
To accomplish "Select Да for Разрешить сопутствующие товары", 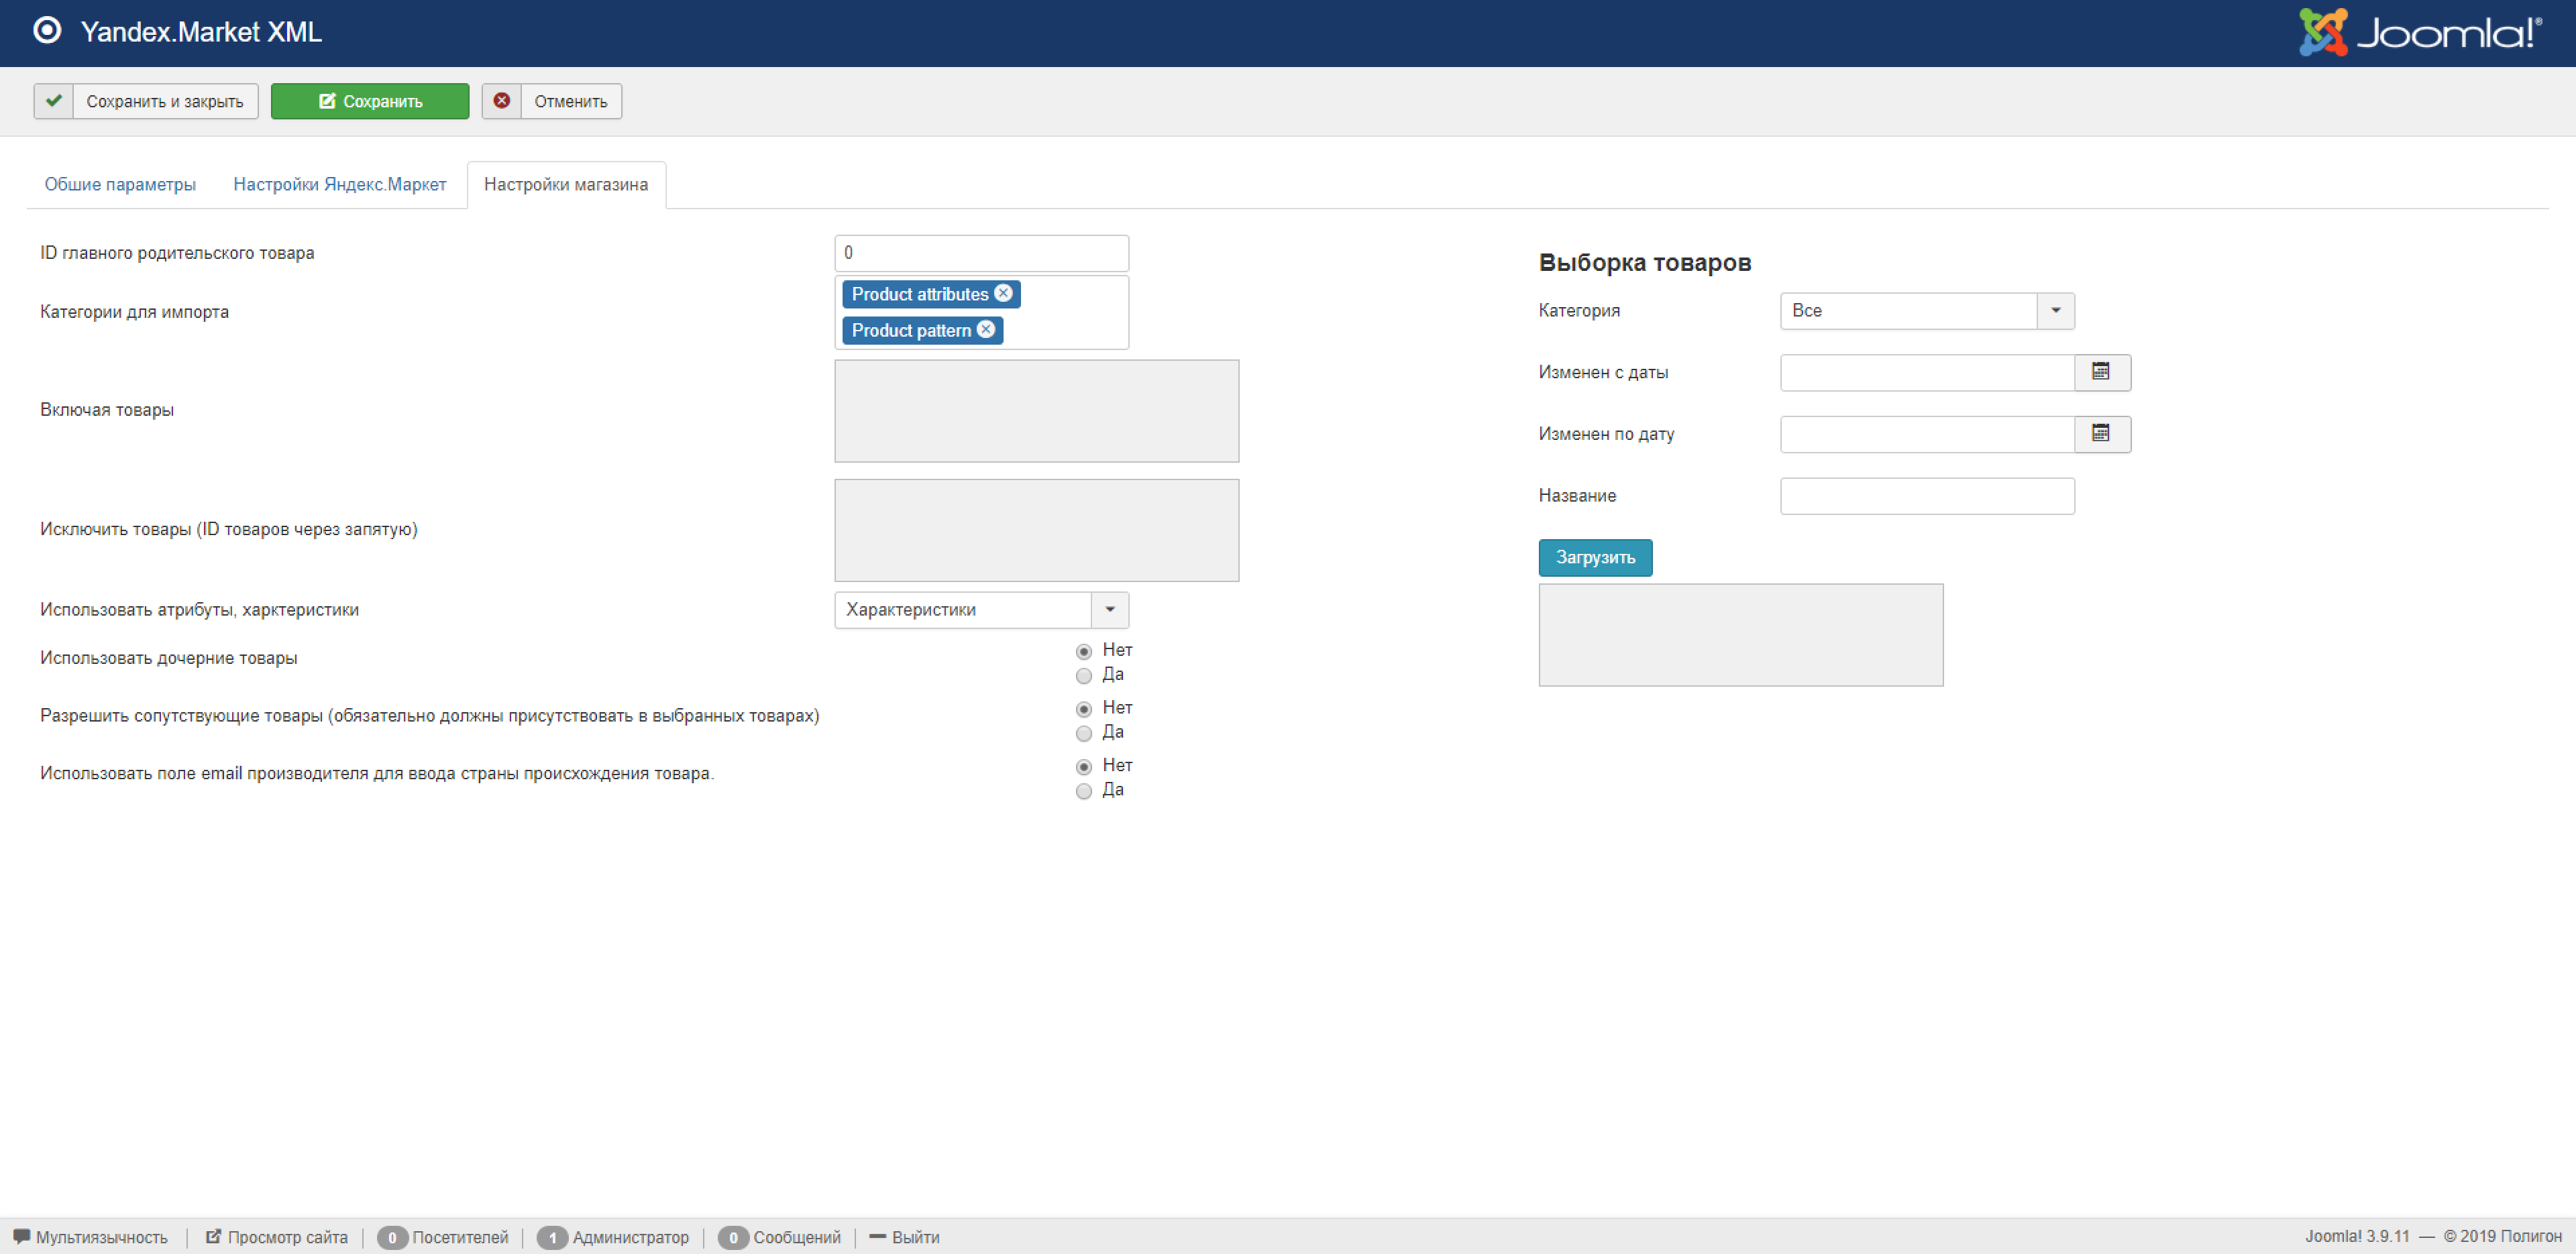I will pyautogui.click(x=1083, y=734).
